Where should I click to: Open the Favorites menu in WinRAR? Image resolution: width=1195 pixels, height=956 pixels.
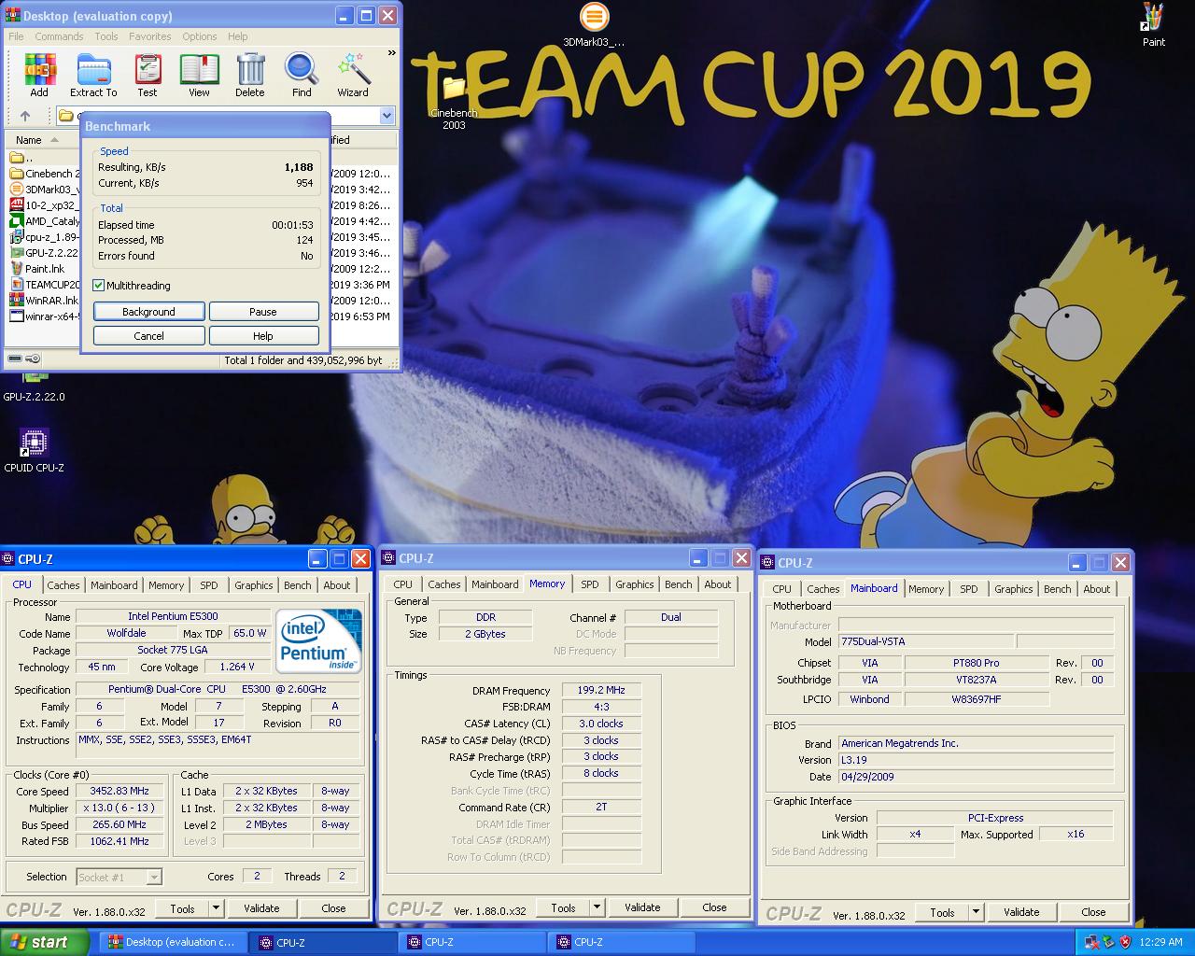pos(150,36)
